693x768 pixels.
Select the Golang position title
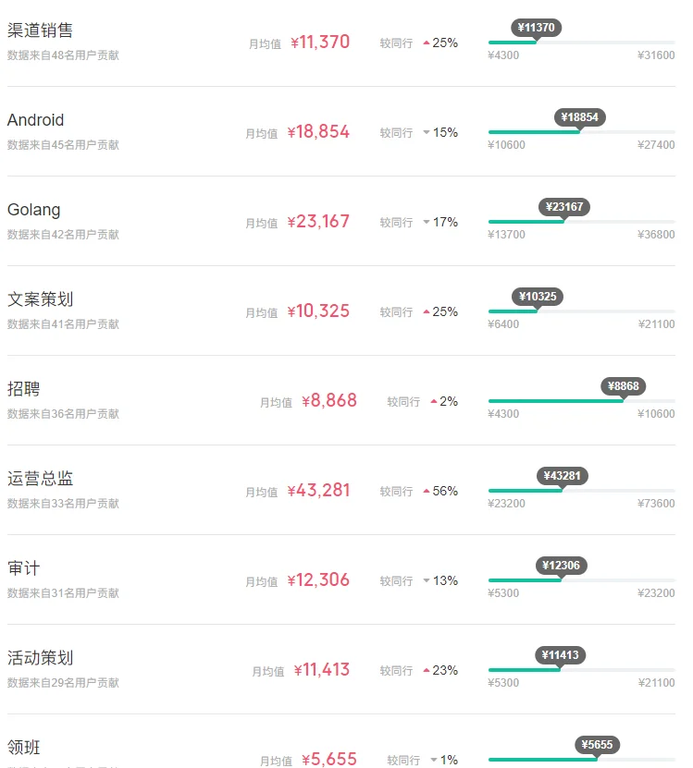click(34, 210)
